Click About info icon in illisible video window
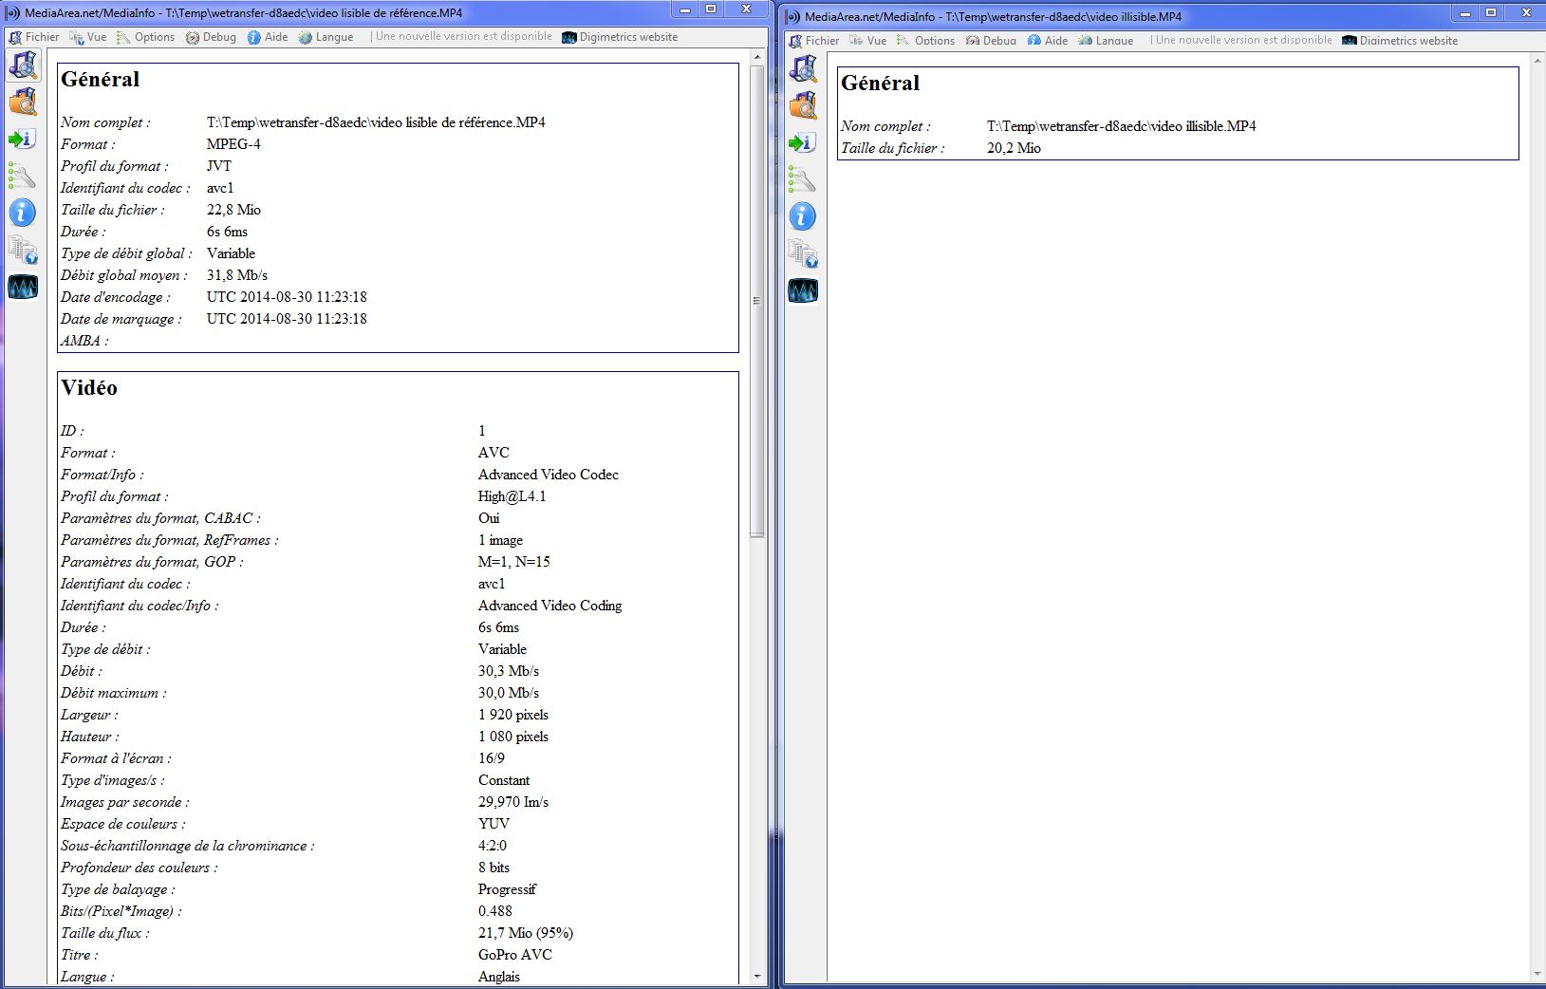This screenshot has width=1546, height=989. click(803, 216)
